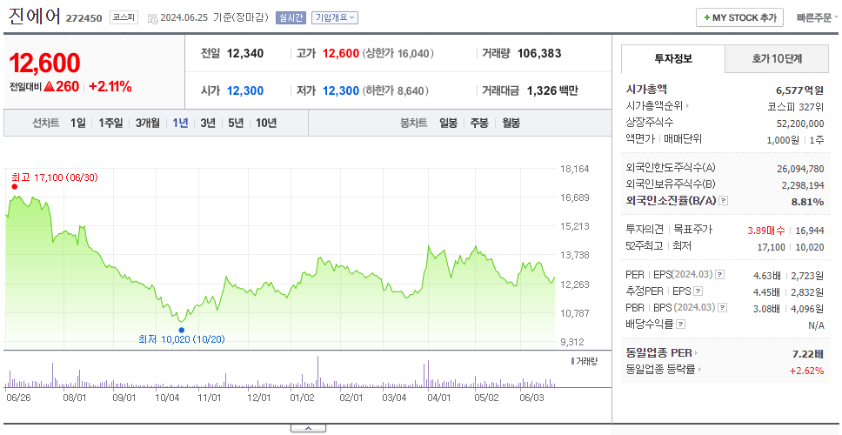Click the help icon next to 추정PER EPS

pyautogui.click(x=698, y=291)
